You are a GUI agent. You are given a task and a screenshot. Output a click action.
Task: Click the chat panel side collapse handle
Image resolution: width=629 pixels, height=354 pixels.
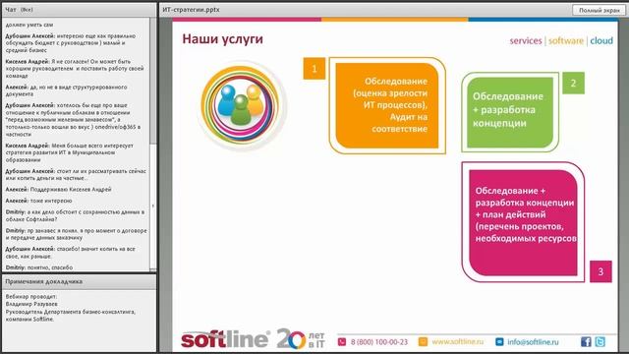click(x=153, y=206)
